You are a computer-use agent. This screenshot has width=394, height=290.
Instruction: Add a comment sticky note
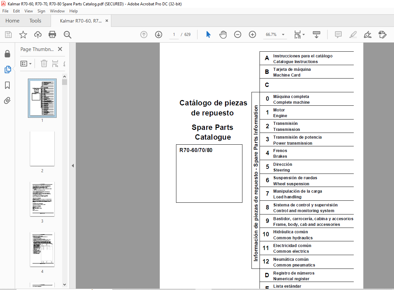[x=338, y=35]
